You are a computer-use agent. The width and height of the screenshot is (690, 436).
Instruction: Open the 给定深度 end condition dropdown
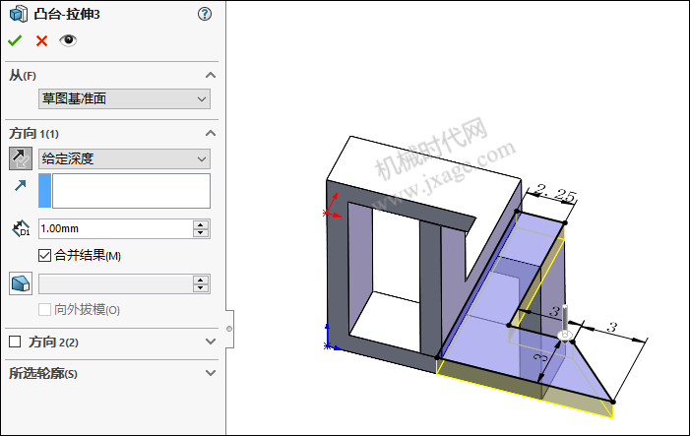coord(125,158)
